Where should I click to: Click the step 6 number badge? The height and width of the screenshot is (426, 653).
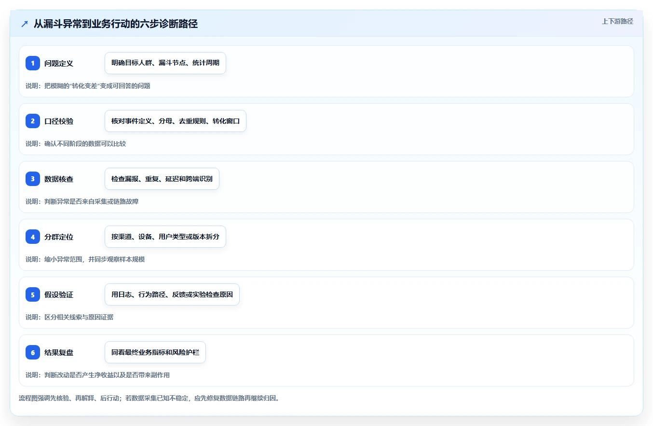click(33, 352)
